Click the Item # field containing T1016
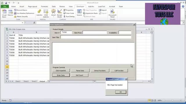186x104 pixels. [66, 32]
